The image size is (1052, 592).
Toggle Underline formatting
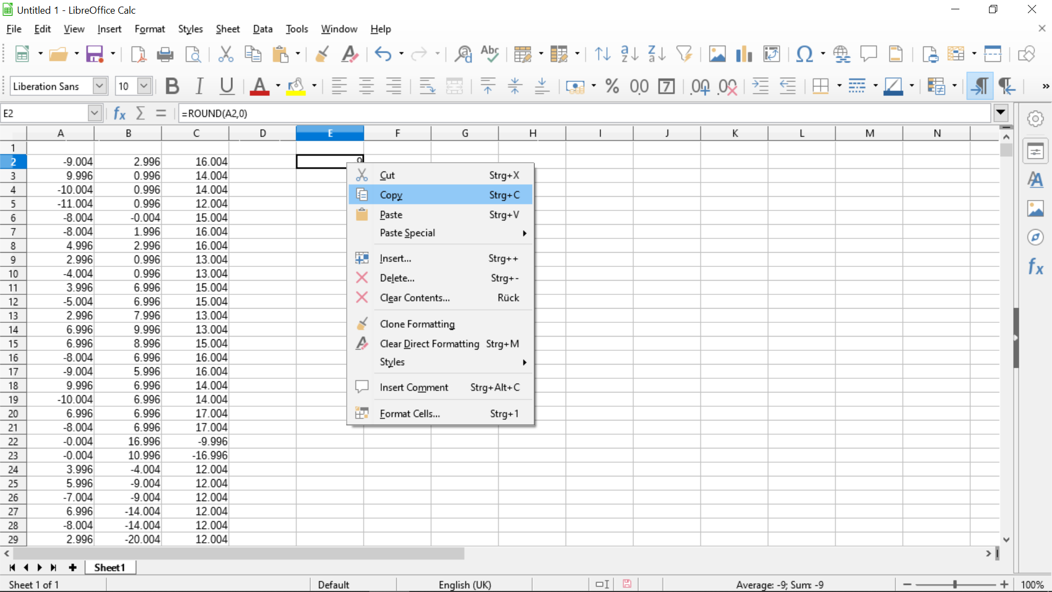[x=226, y=86]
